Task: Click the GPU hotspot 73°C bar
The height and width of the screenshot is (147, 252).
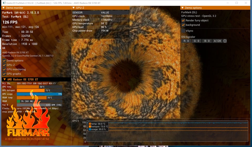Action: pyautogui.click(x=40, y=90)
